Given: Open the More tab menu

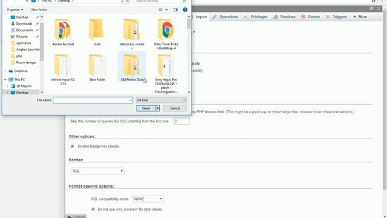Looking at the screenshot, I should click(x=360, y=17).
